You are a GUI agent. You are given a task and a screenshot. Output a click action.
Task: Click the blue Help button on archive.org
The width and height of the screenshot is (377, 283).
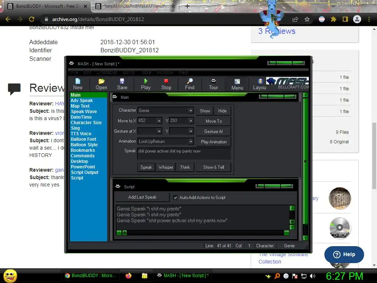click(344, 254)
